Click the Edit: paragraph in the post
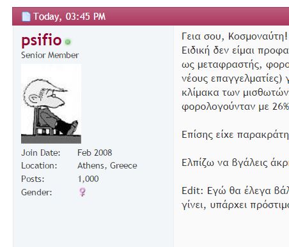289x247 pixels. 235,198
